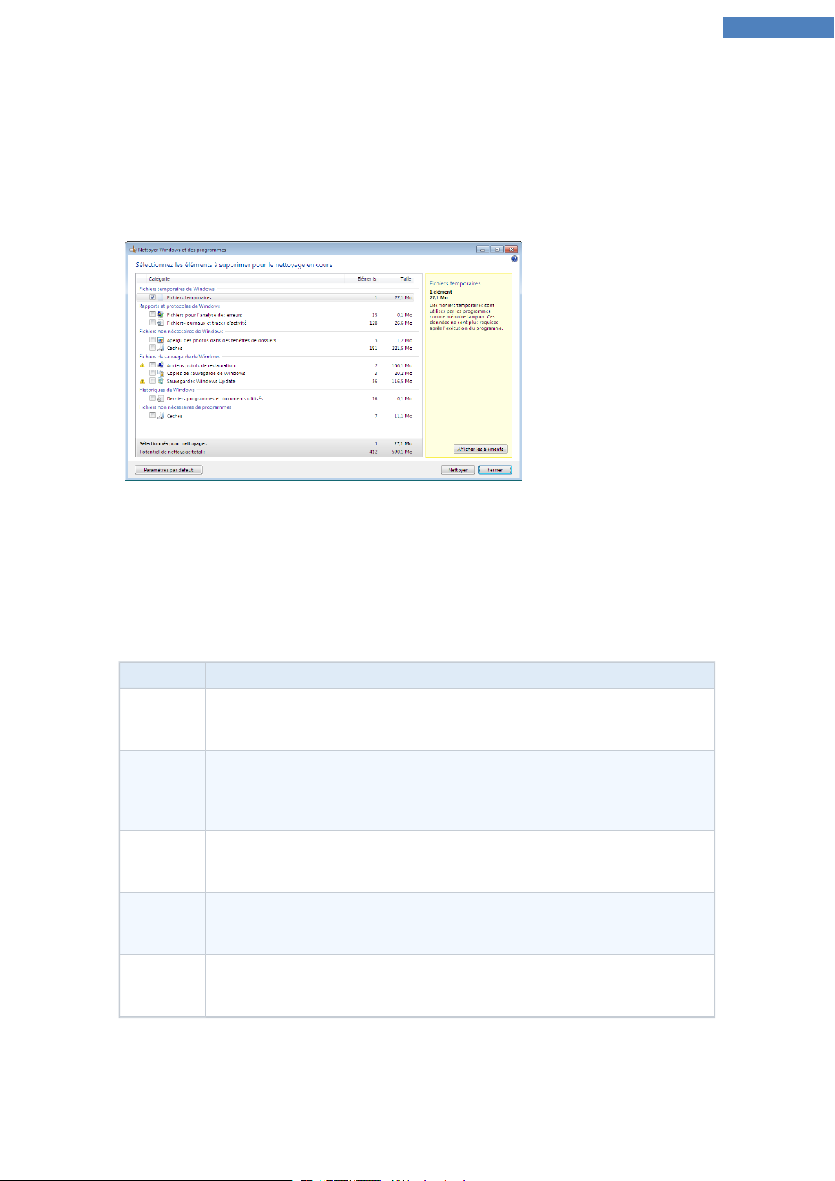The width and height of the screenshot is (835, 1181).
Task: Click the Copies de sauvegarde de Windows icon
Action: point(161,373)
